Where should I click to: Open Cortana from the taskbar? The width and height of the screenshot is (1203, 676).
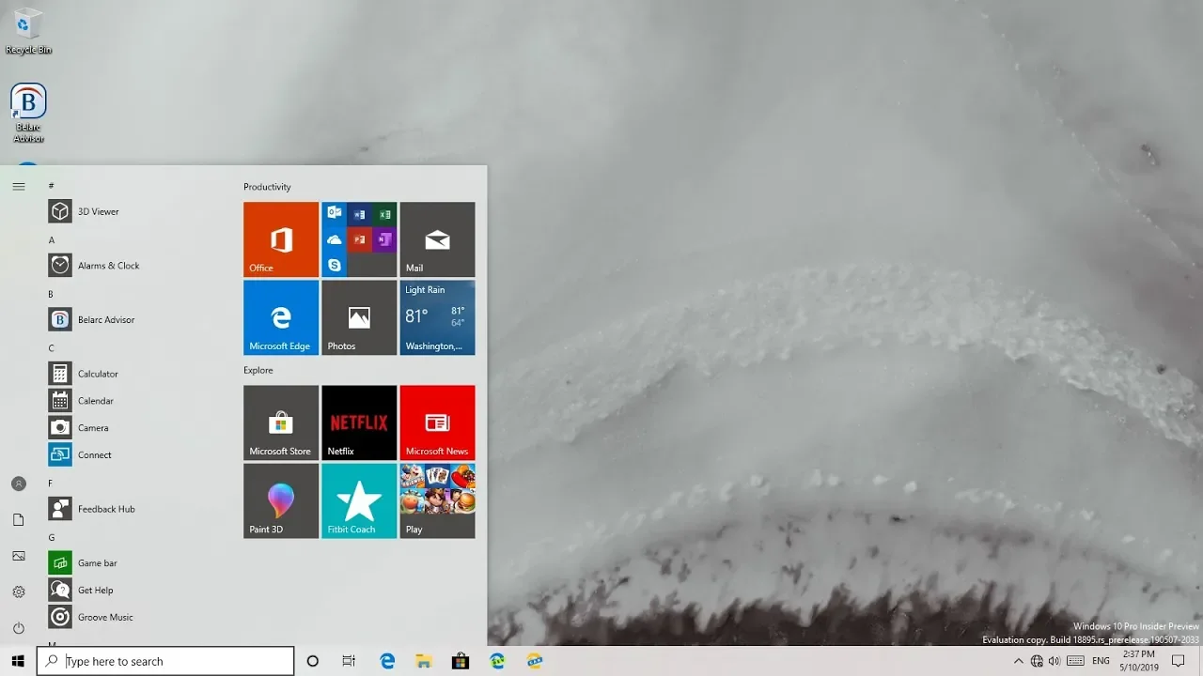(x=313, y=661)
